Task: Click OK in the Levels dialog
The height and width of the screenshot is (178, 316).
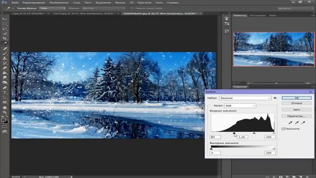Action: (297, 98)
